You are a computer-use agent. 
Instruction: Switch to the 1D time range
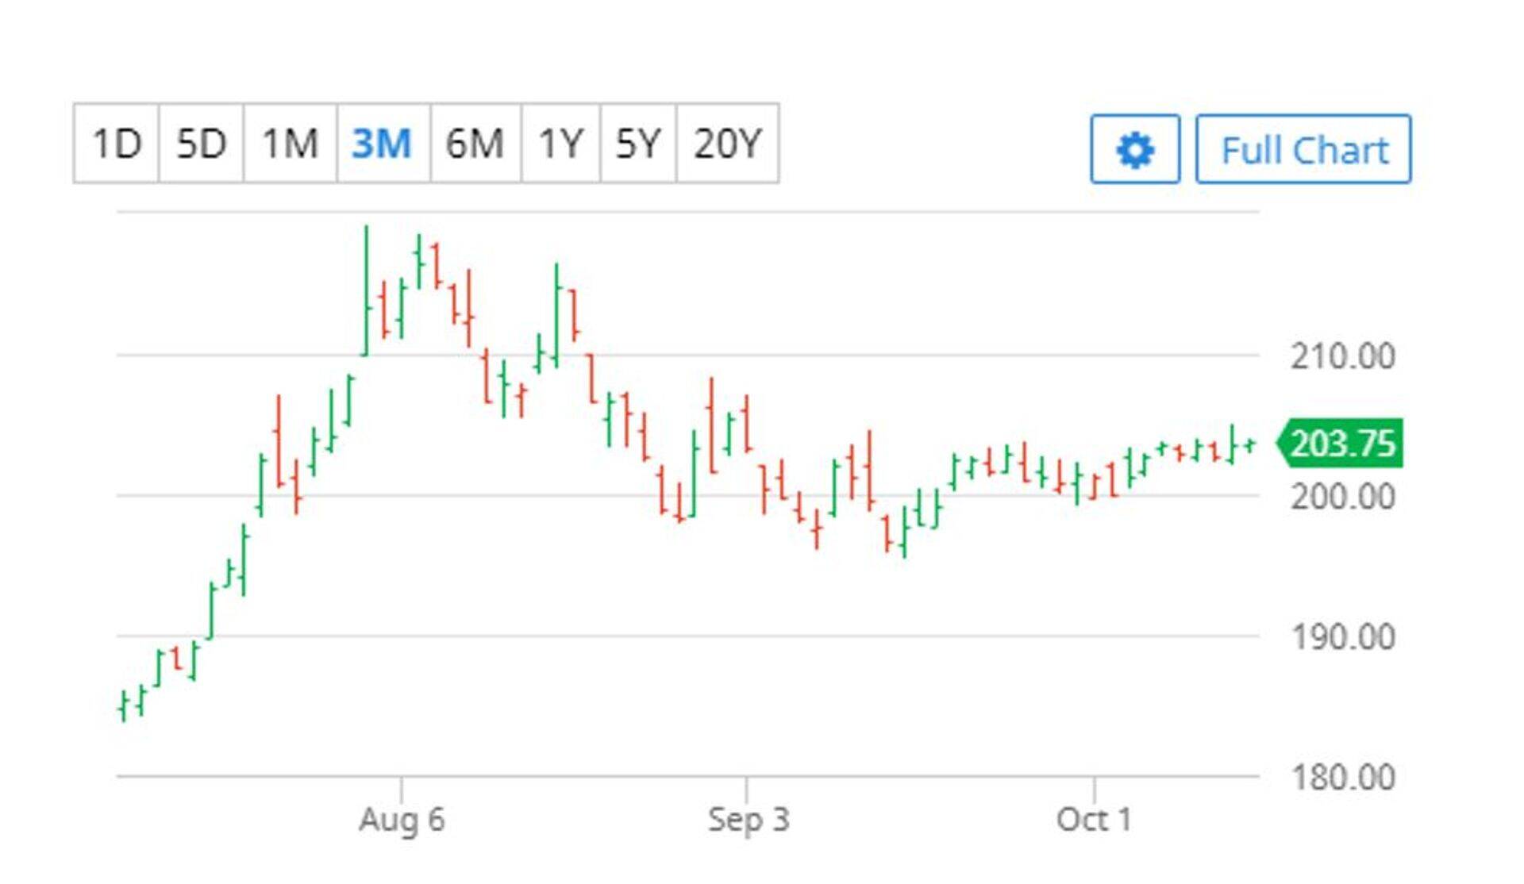click(x=117, y=144)
